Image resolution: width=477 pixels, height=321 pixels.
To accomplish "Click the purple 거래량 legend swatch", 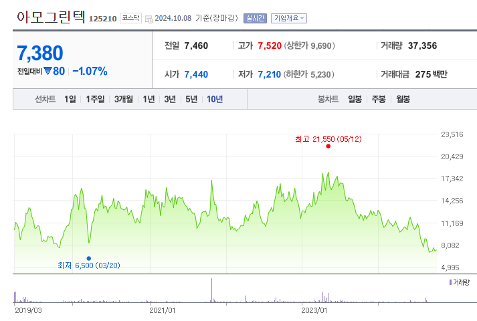I will pyautogui.click(x=450, y=282).
